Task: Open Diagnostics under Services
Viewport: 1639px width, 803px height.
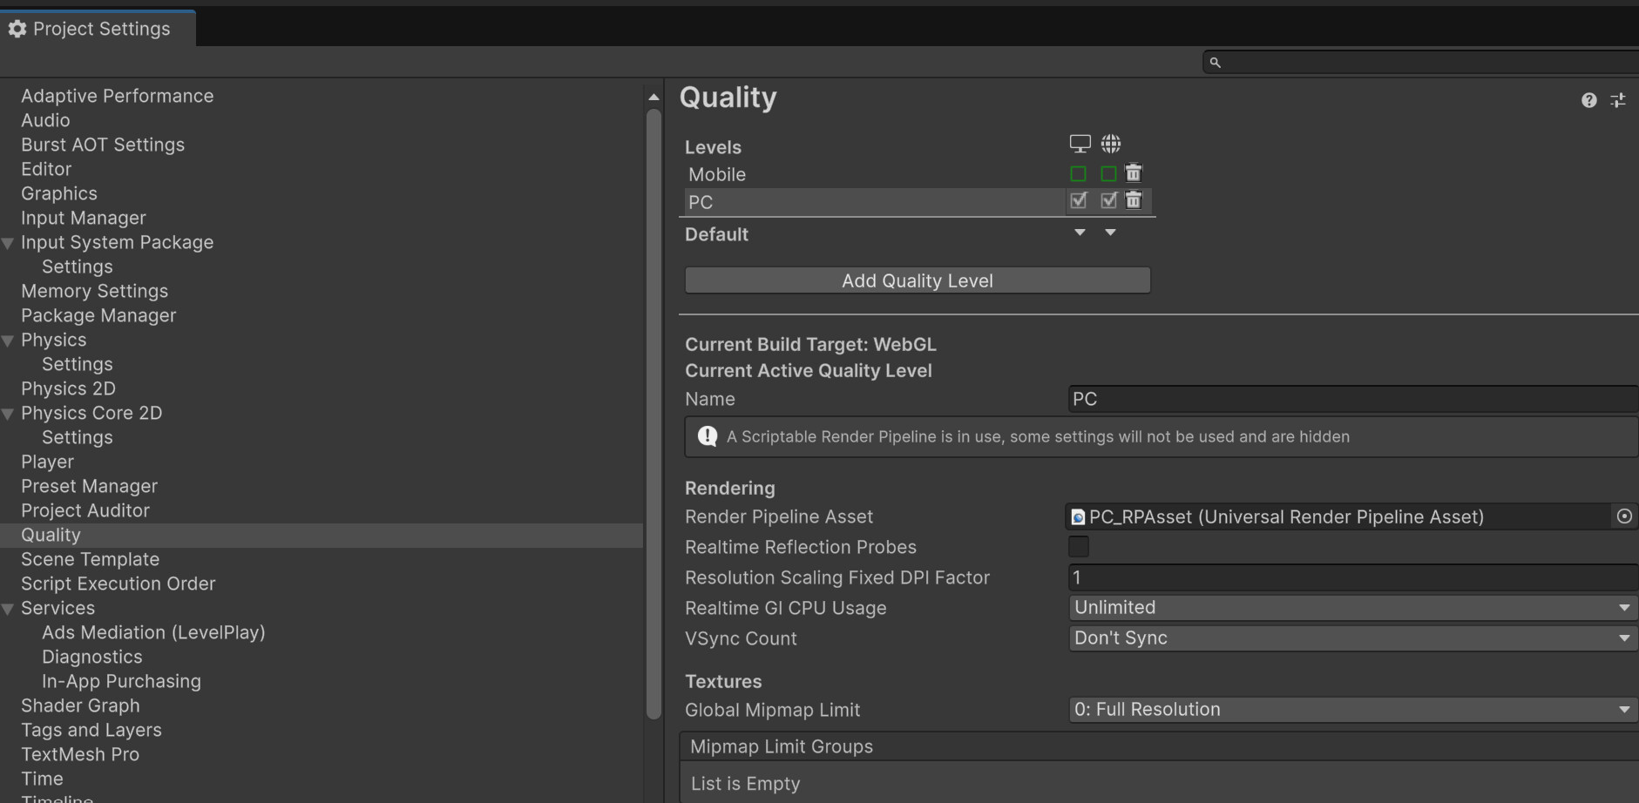Action: pos(92,657)
